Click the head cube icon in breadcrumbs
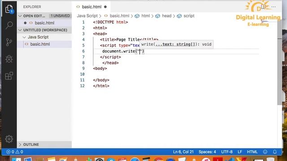287x161 pixels. tap(157, 16)
